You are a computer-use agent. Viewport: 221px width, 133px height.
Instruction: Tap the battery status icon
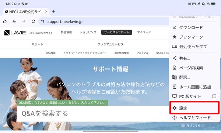pyautogui.click(x=213, y=4)
